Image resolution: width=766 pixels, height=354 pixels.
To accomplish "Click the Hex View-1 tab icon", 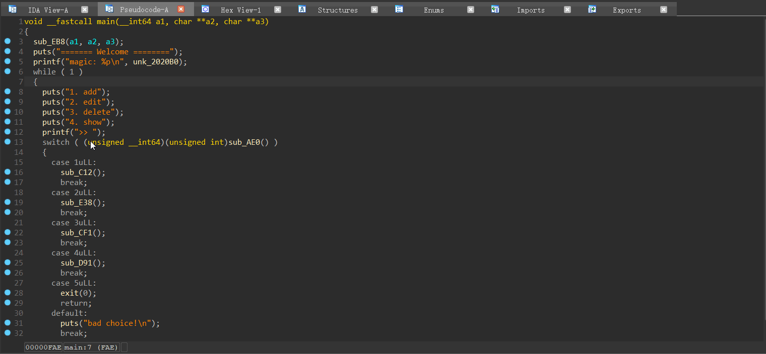I will tap(206, 9).
